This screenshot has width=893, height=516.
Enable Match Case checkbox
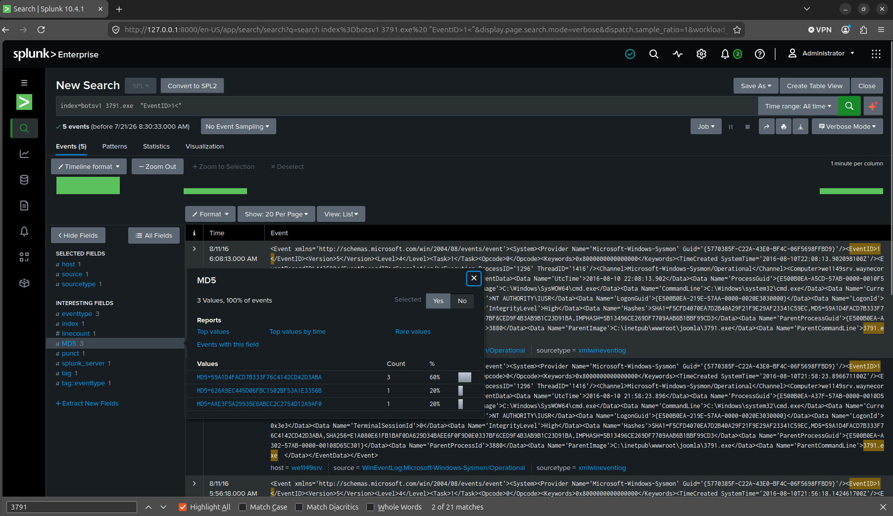pyautogui.click(x=243, y=507)
